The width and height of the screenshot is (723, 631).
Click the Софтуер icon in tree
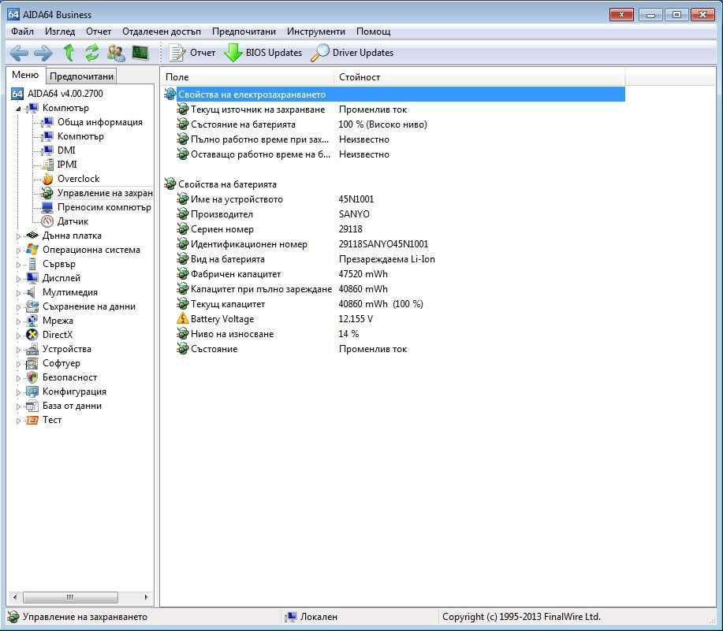coord(32,363)
